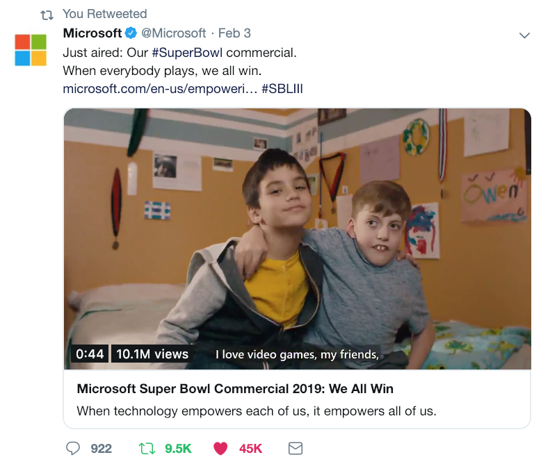Undo the retweet with the green retweet icon
The height and width of the screenshot is (464, 541).
click(x=147, y=449)
